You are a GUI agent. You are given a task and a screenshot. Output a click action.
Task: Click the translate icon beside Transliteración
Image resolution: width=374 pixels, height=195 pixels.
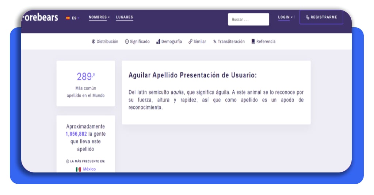[x=215, y=41]
